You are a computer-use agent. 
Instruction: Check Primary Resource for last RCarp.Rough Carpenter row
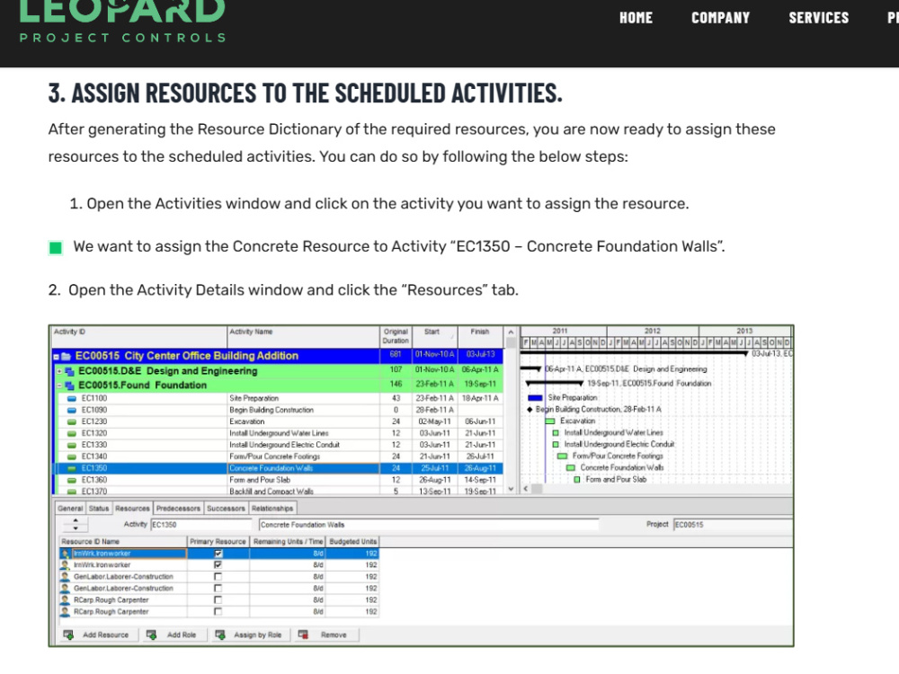[218, 611]
